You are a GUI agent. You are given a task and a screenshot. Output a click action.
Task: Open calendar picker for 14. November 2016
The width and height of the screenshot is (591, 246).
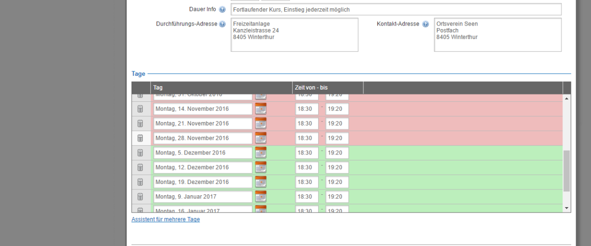pos(261,109)
